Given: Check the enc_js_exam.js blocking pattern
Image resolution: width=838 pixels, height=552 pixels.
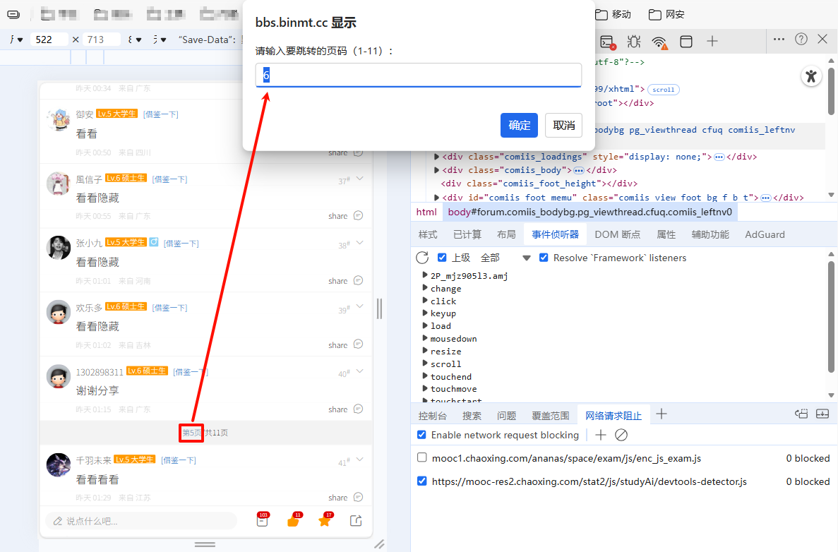Looking at the screenshot, I should pyautogui.click(x=422, y=458).
